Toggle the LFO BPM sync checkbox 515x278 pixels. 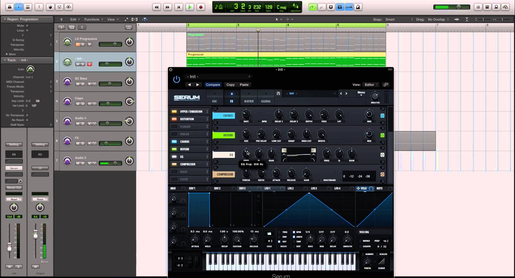(294, 232)
